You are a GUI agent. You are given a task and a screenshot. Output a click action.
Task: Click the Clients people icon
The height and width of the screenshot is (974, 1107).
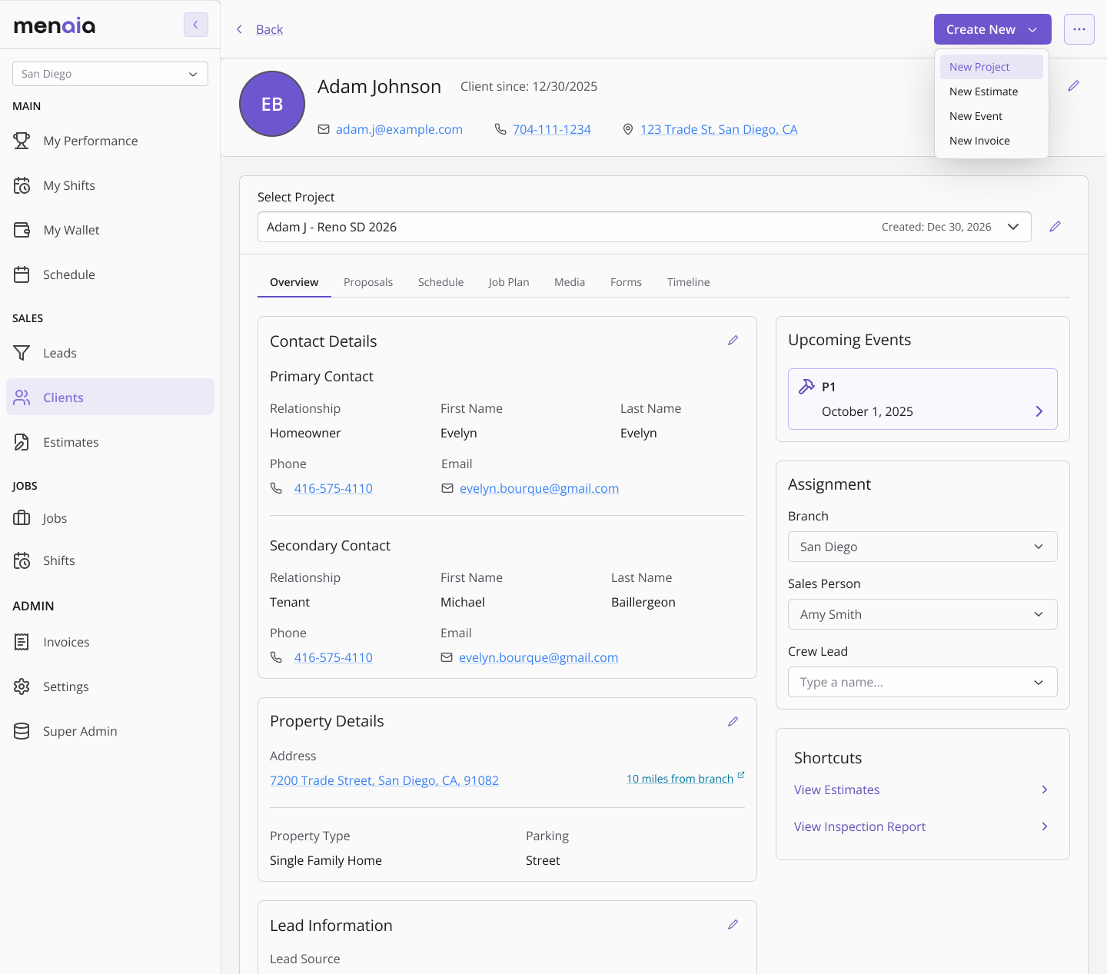tap(22, 397)
